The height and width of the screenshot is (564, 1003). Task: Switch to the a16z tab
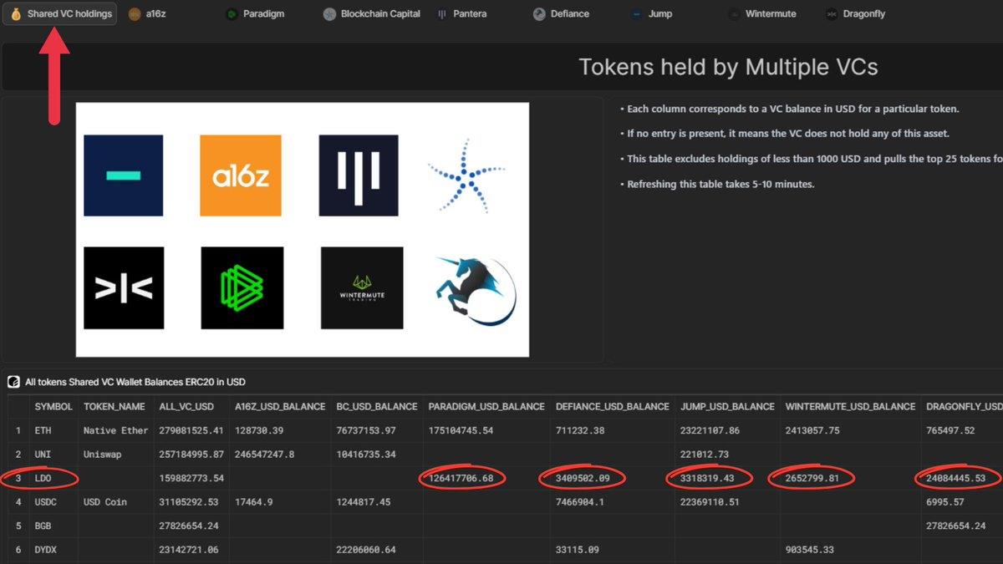[x=147, y=14]
